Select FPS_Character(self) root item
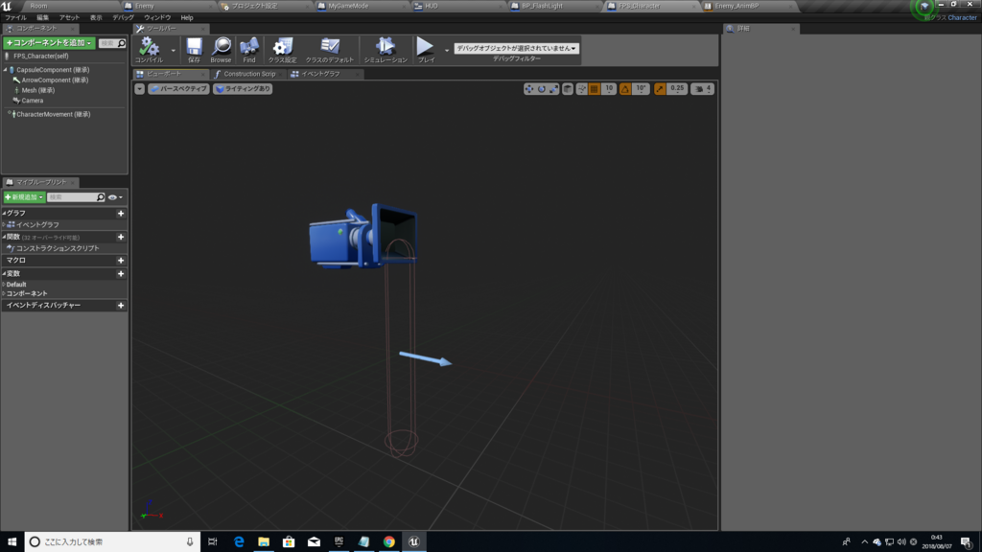The image size is (982, 552). coord(40,57)
